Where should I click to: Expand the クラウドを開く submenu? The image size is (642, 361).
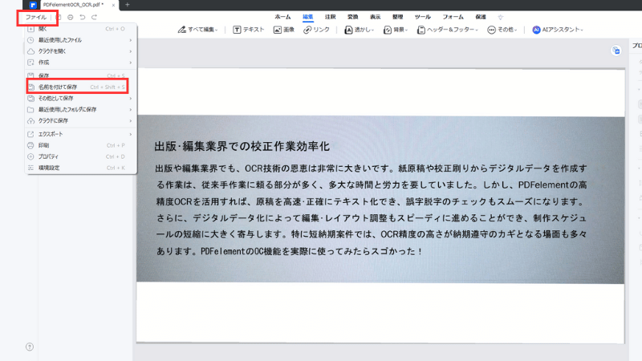[81, 51]
